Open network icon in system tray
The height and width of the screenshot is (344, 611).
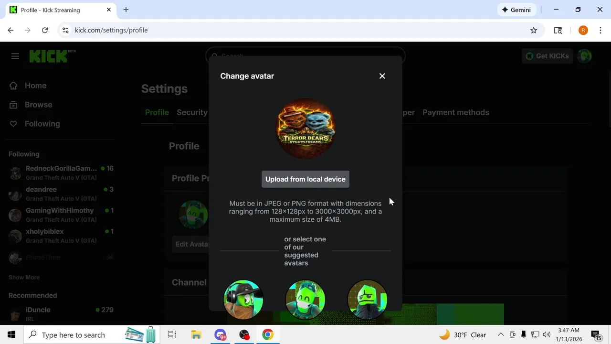(535, 335)
